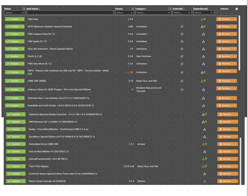Endorse FNIS Sexy Move SE 7.2
Screen dimensions: 248x196
coord(182,64)
